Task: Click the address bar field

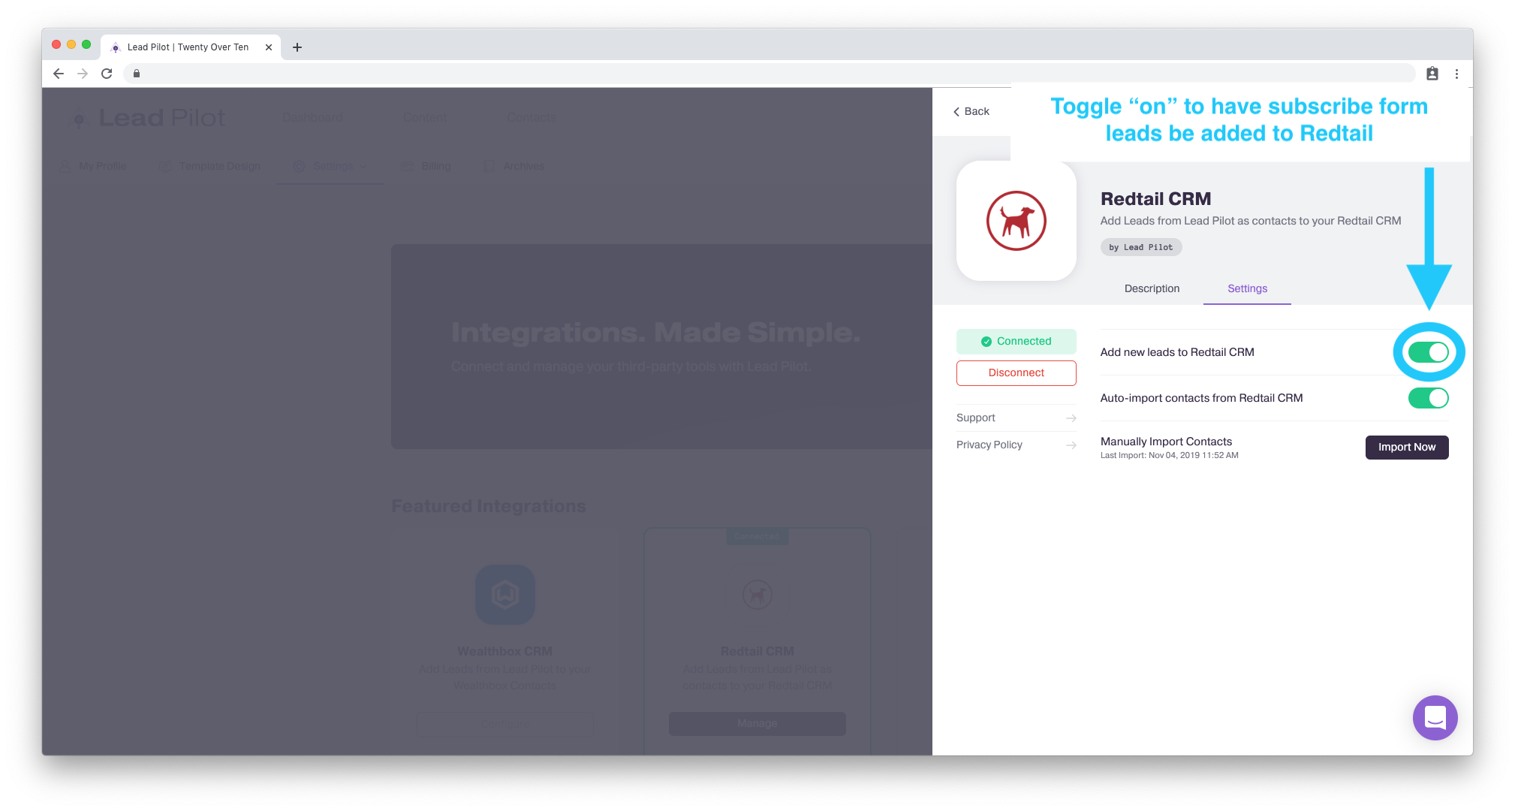Action: click(x=770, y=74)
